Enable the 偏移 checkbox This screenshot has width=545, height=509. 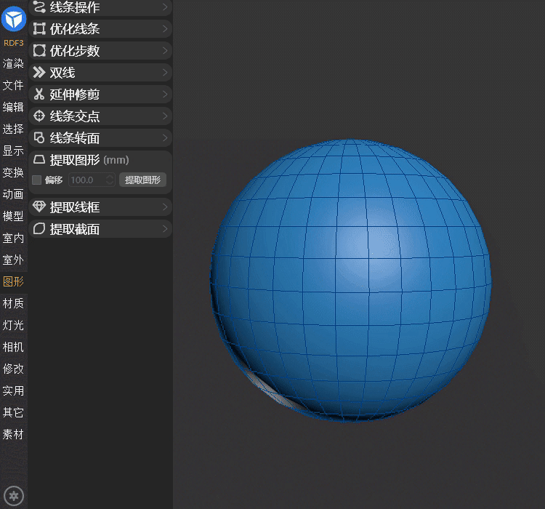(x=37, y=180)
